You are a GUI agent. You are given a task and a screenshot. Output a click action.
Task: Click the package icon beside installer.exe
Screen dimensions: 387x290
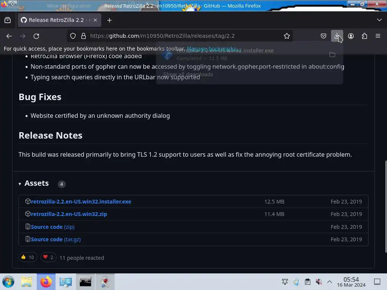(28, 201)
